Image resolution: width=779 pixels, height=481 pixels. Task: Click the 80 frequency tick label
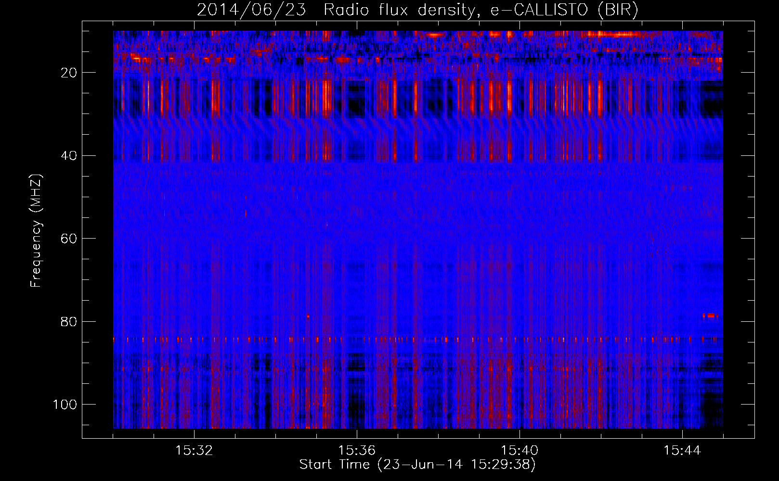[x=69, y=321]
